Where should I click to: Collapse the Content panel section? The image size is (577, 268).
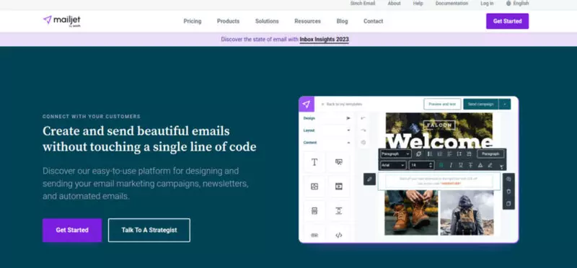click(327, 142)
